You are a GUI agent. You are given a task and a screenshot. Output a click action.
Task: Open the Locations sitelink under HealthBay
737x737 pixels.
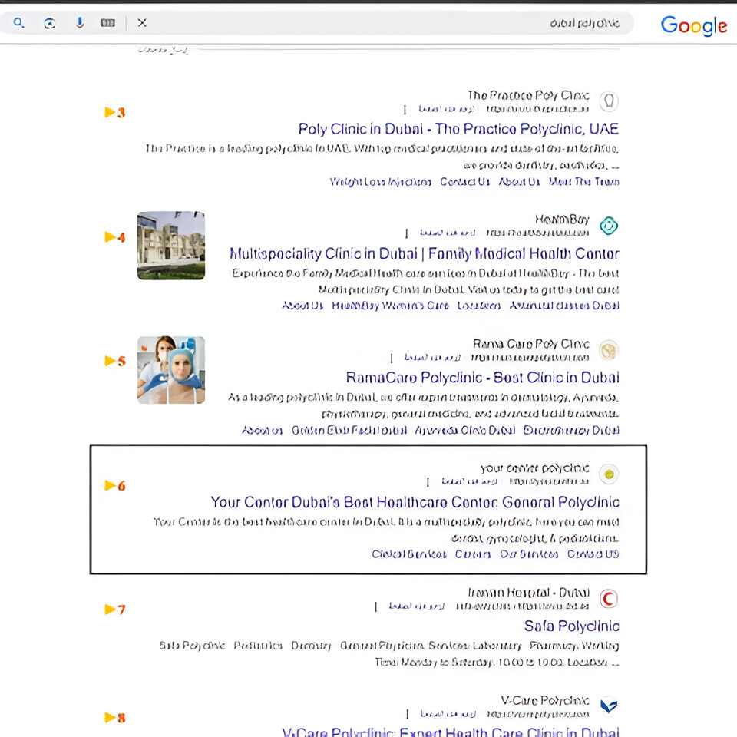[479, 306]
